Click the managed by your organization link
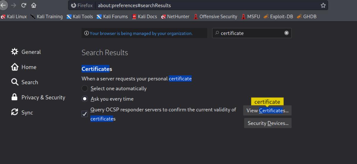The height and width of the screenshot is (164, 357). point(141,33)
